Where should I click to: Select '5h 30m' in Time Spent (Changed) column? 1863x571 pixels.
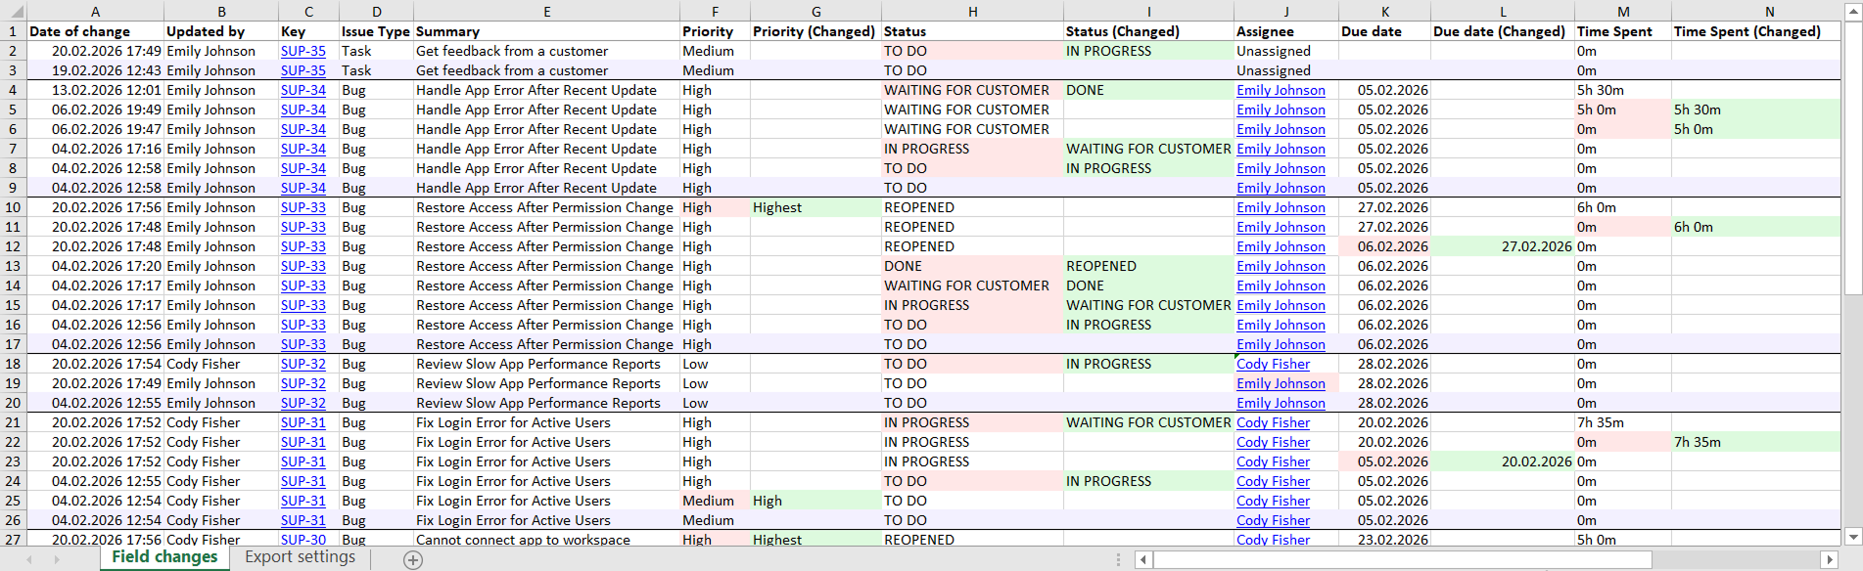(x=1756, y=110)
